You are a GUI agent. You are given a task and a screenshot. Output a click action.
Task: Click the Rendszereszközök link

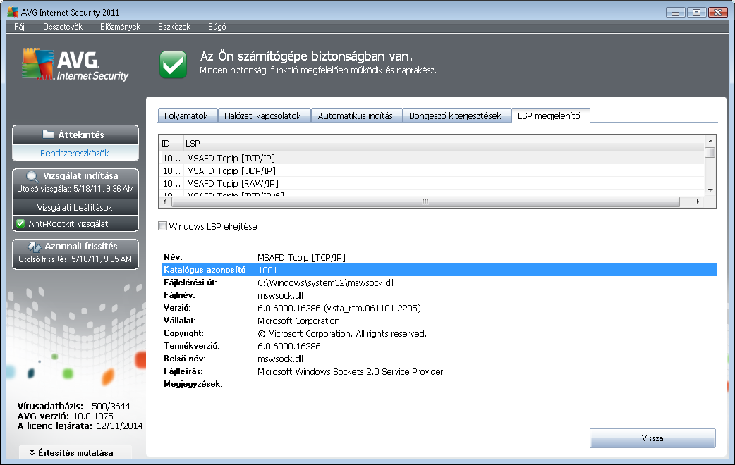tap(75, 153)
